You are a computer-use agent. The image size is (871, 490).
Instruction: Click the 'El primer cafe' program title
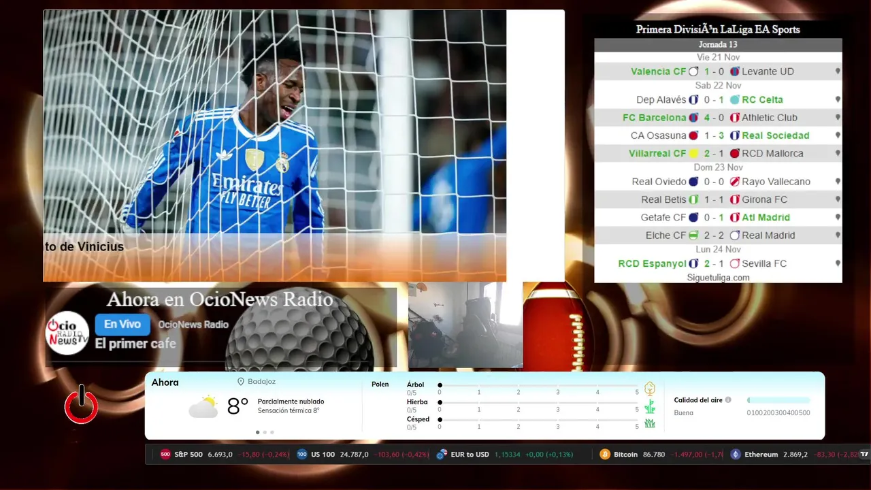pyautogui.click(x=135, y=344)
